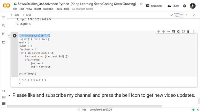Screen dimensions: 200x112
Task: Open the Colab logo home link
Action: click(6, 6)
